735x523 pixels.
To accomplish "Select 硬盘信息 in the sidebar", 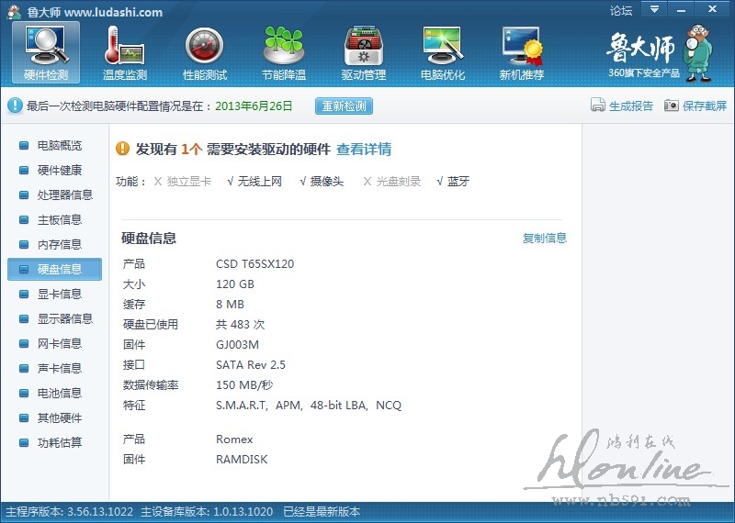I will point(54,269).
